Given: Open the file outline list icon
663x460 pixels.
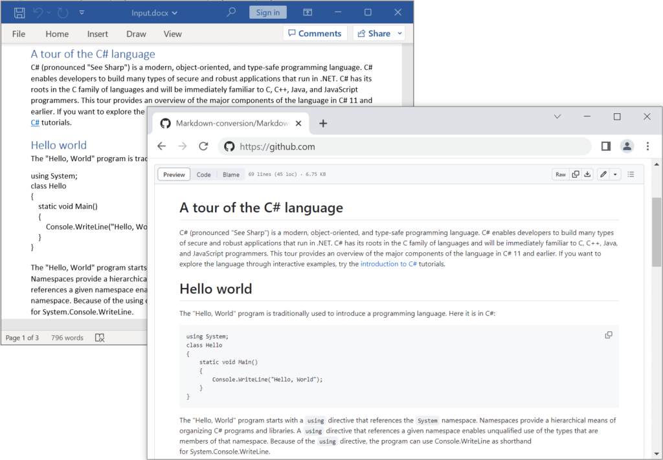Looking at the screenshot, I should 631,174.
